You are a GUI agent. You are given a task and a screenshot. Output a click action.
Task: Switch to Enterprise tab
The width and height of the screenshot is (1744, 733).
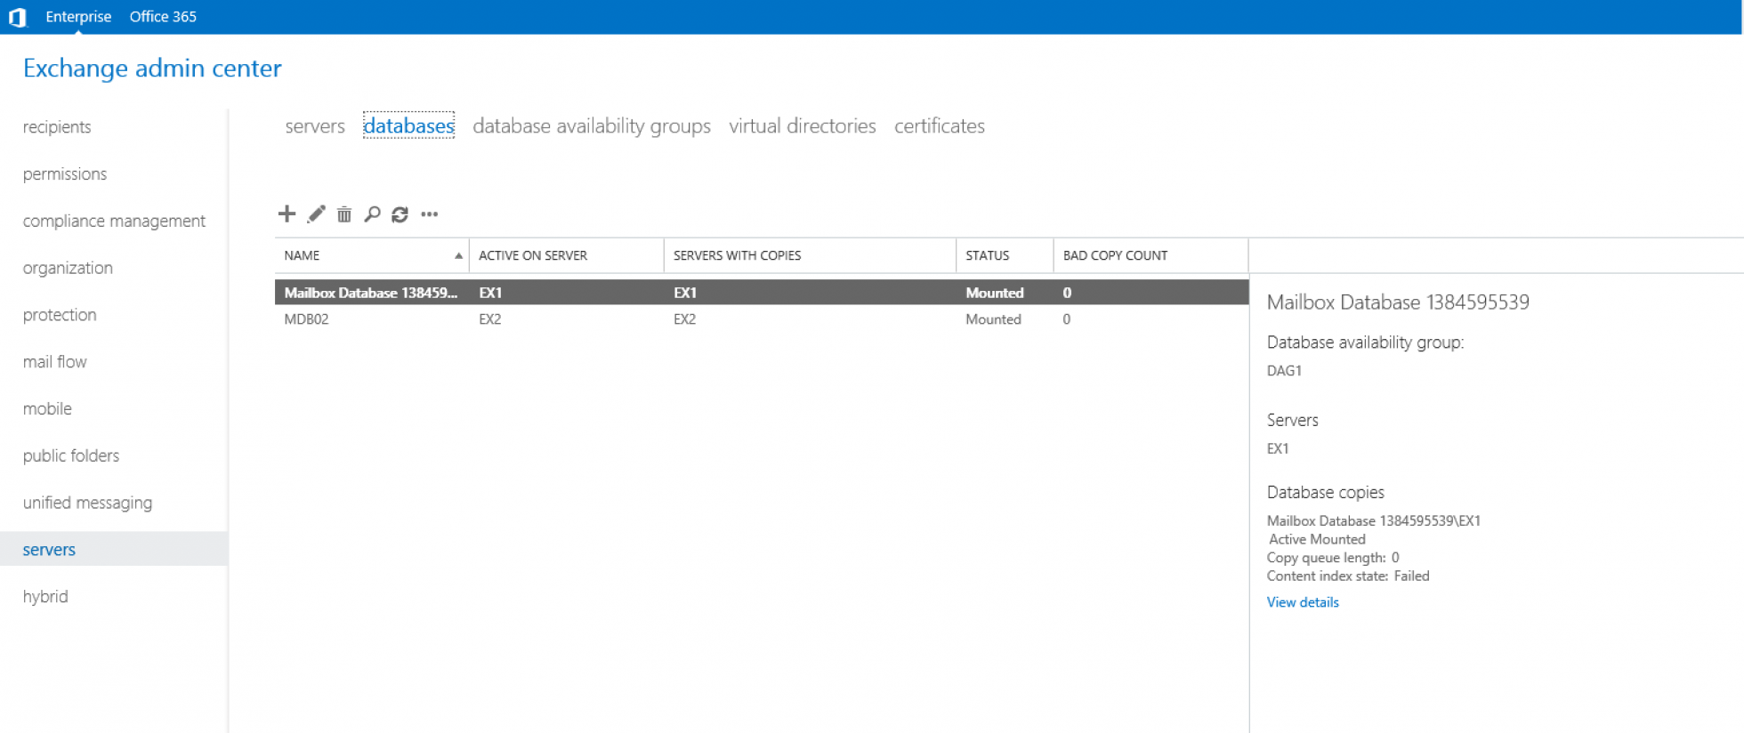click(x=78, y=17)
